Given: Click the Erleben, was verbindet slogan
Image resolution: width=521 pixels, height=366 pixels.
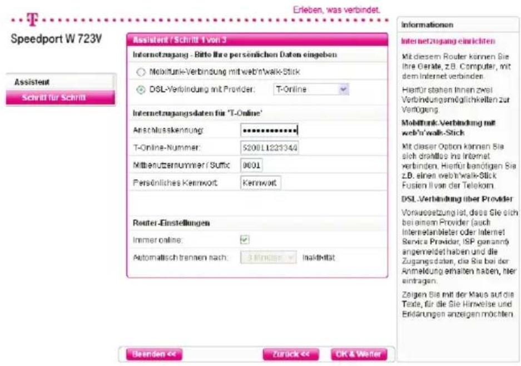Looking at the screenshot, I should tap(336, 10).
